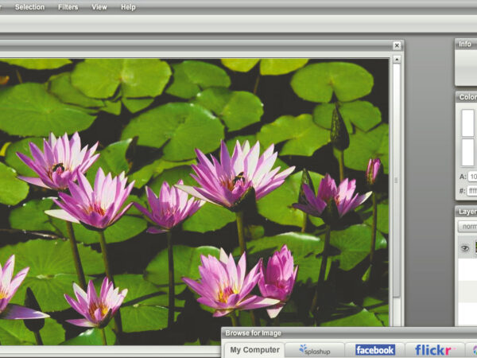Open the Filters menu
477x358 pixels.
point(68,7)
